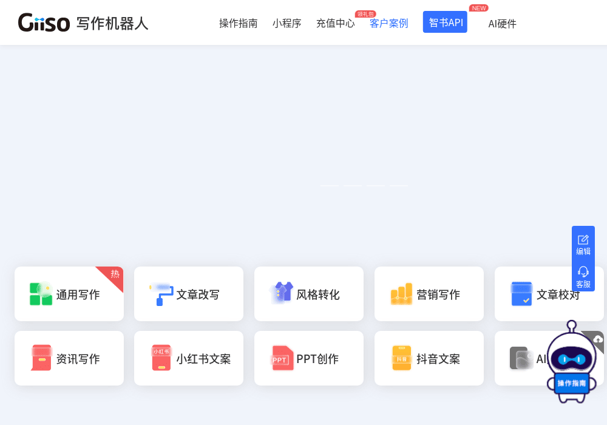Open the 抖音文案 card label
The image size is (607, 425).
point(438,359)
